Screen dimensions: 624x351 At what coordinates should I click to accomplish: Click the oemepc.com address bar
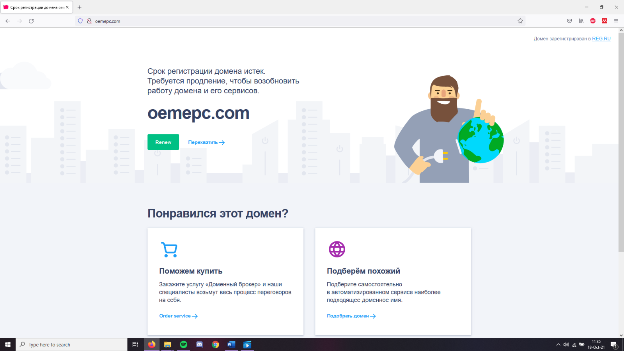click(300, 21)
